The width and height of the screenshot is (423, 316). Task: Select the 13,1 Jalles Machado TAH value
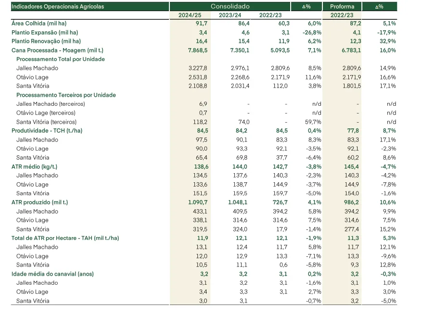(x=202, y=247)
